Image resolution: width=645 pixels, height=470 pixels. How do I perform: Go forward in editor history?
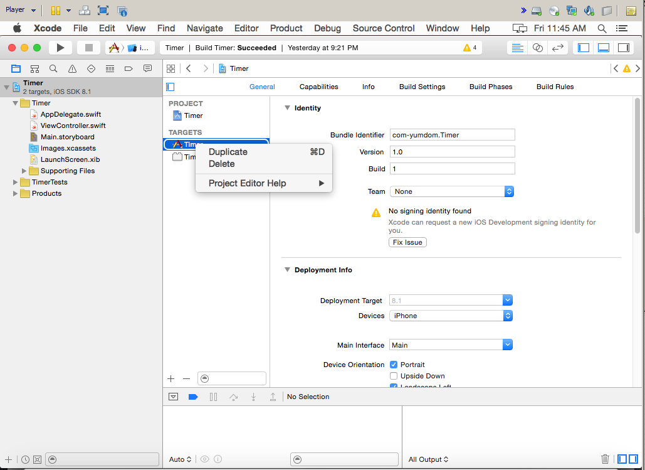(x=205, y=68)
